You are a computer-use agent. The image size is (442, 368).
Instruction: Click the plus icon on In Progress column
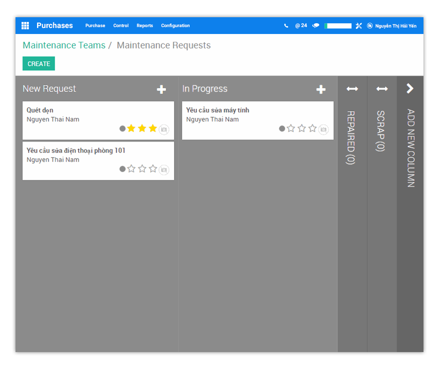coord(321,89)
